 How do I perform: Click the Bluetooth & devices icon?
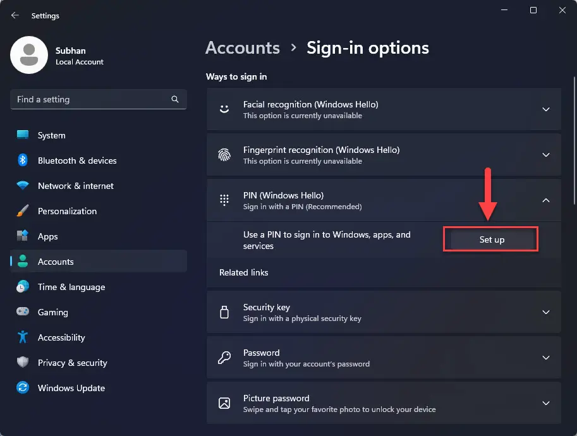(23, 160)
